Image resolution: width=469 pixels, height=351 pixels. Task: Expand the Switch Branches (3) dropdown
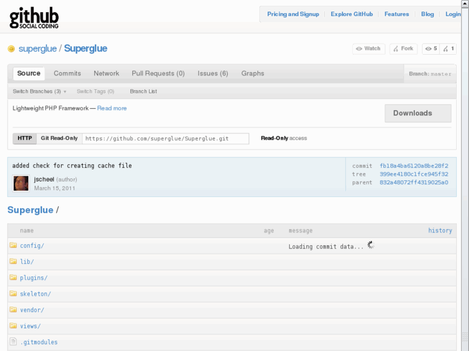(39, 91)
